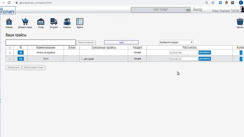
Task: Click the copy button in the Тест3 row
Action: point(241,59)
